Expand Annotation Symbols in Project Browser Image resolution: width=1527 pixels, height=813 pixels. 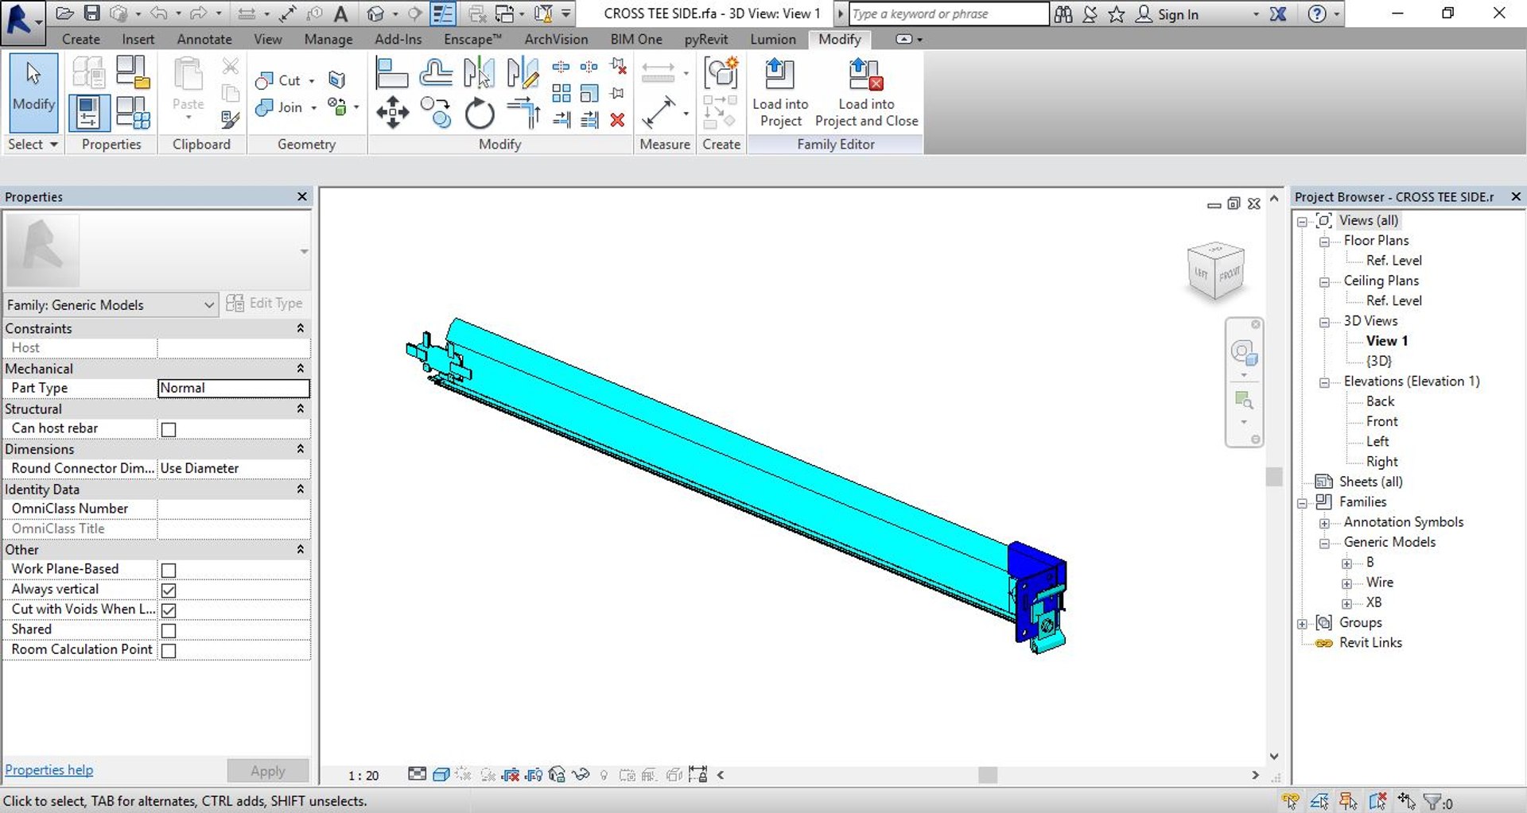[1324, 523]
